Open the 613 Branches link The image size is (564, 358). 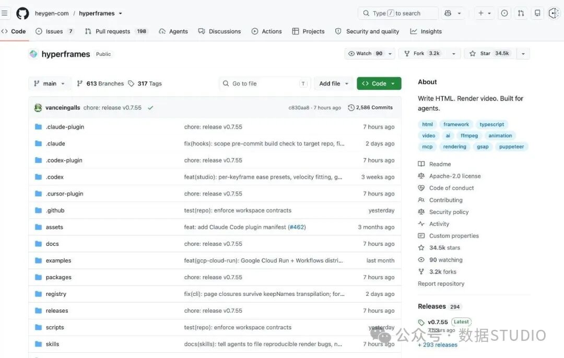100,83
